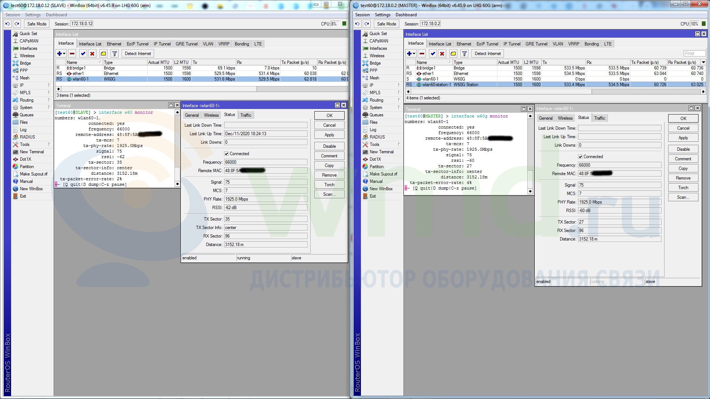This screenshot has height=399, width=710.
Task: Open Queues in SLAVE sidebar
Action: click(26, 115)
